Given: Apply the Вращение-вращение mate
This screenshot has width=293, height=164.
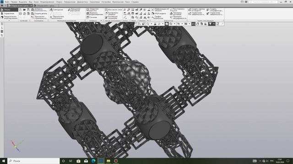Looking at the screenshot, I should tap(74, 10).
